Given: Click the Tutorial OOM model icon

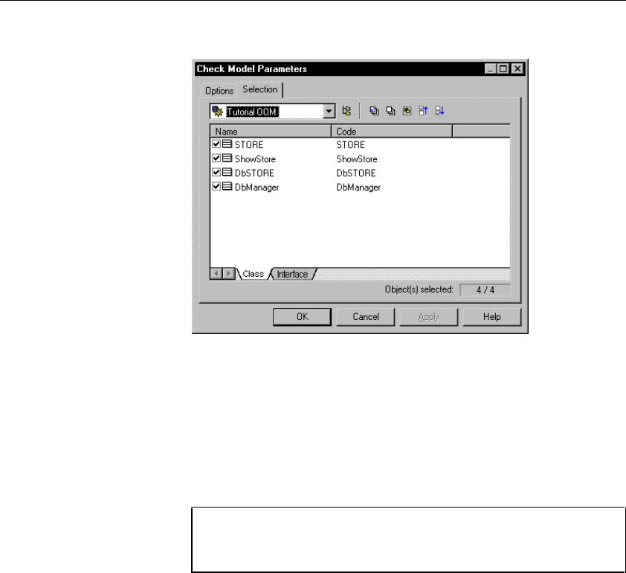Looking at the screenshot, I should (x=217, y=111).
